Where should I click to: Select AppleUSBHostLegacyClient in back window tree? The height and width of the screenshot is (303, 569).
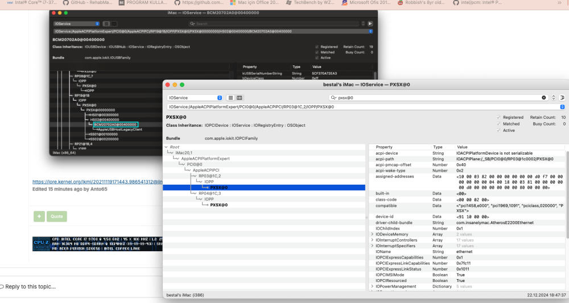tap(119, 130)
